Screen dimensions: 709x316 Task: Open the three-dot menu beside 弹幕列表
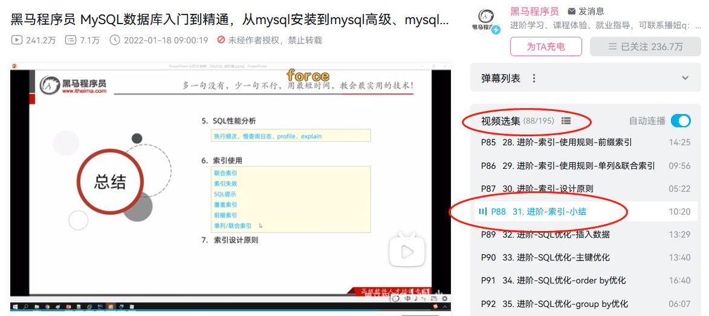coord(534,78)
